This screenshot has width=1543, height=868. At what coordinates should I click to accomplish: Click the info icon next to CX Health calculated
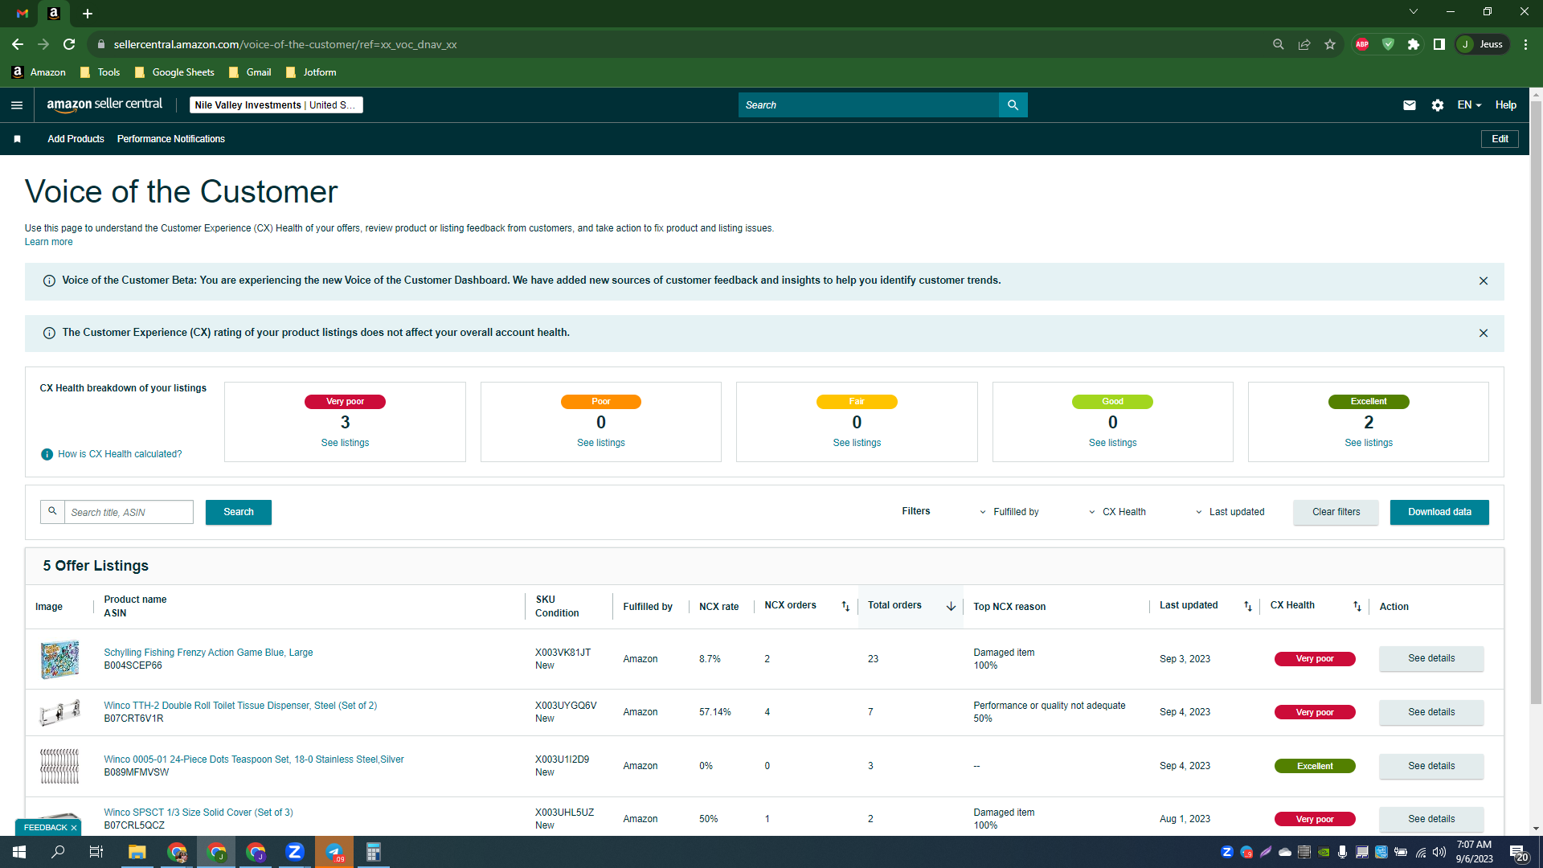point(47,454)
